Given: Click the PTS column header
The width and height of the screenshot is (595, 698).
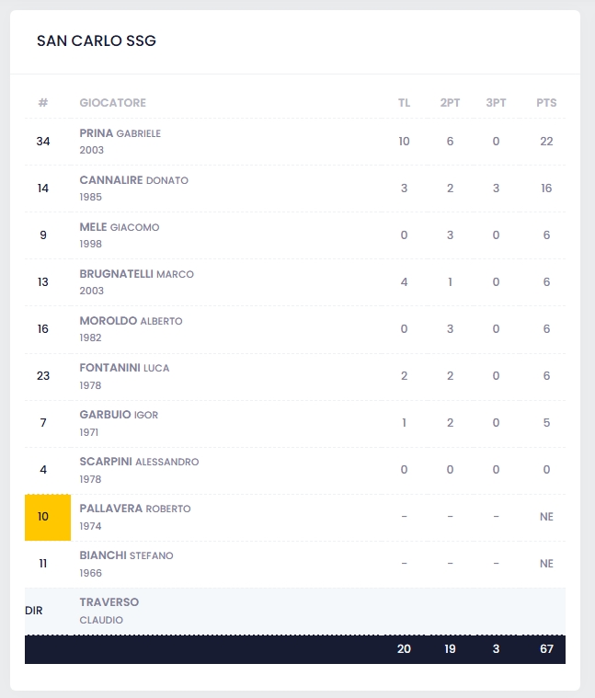Looking at the screenshot, I should point(546,103).
